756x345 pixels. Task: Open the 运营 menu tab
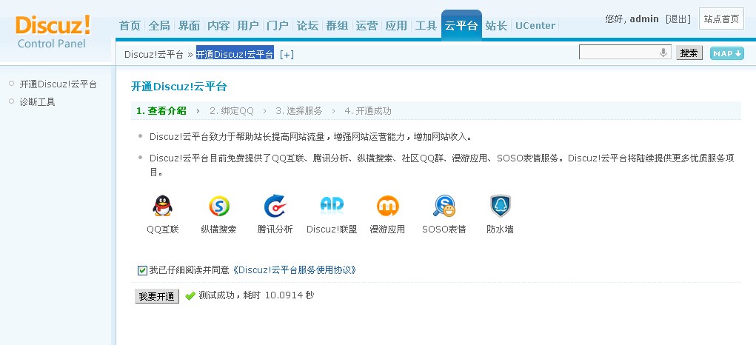click(367, 25)
